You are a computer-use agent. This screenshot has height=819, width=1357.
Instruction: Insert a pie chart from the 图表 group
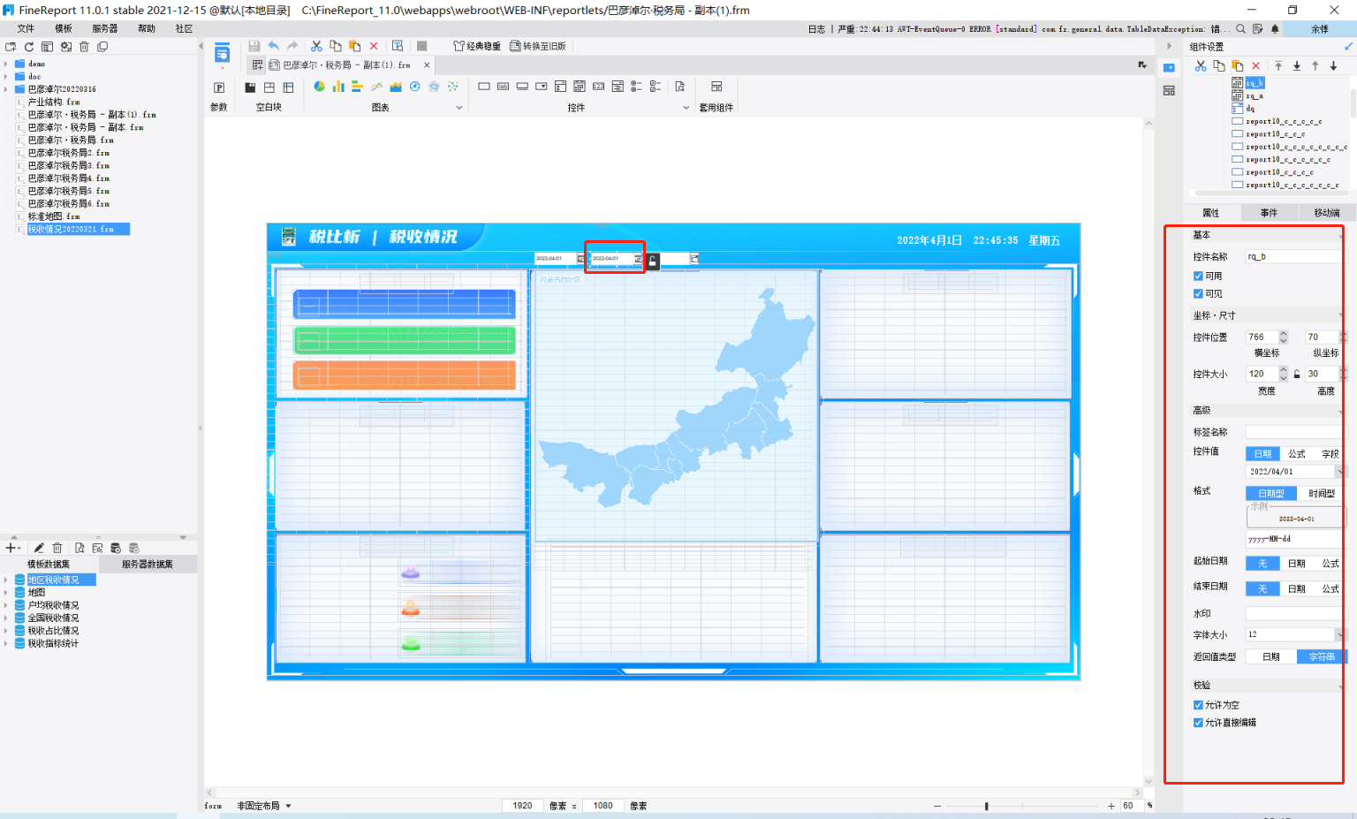[x=319, y=87]
